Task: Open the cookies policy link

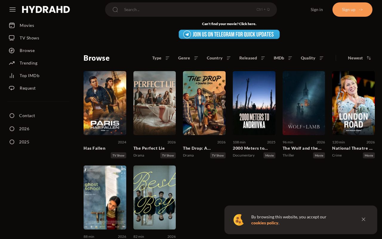Action: click(265, 223)
